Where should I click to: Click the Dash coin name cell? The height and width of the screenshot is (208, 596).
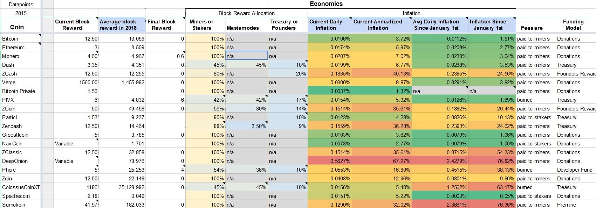tap(21, 65)
